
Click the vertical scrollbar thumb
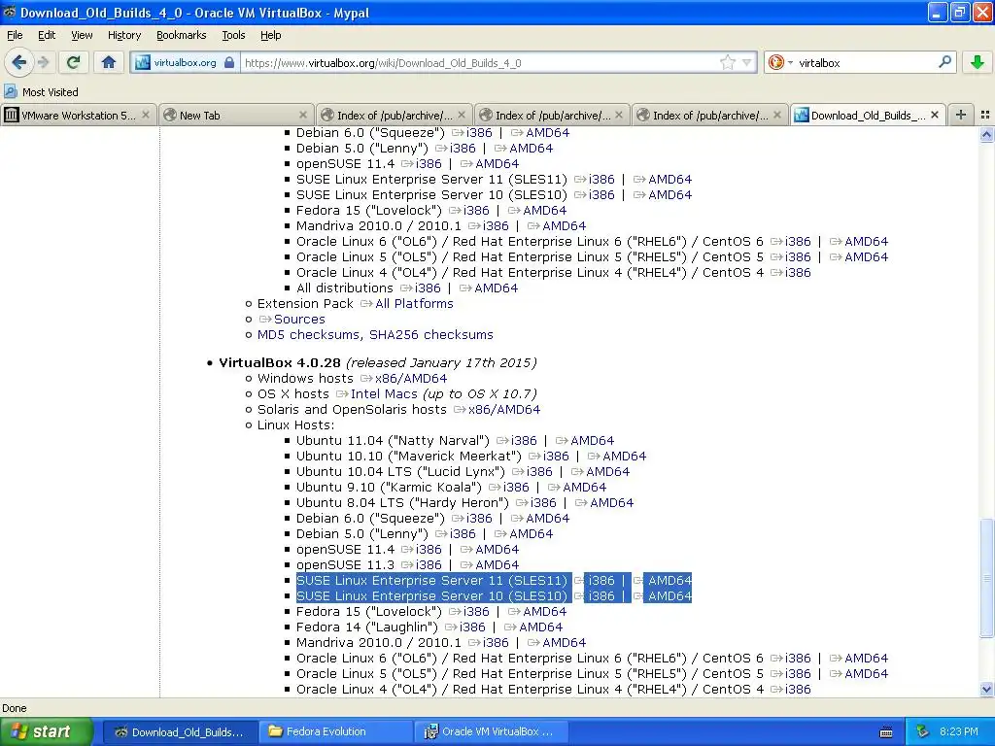click(x=986, y=577)
